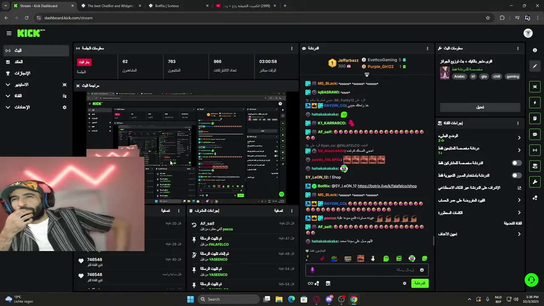
Task: Click the edit stream info button
Action: (x=480, y=107)
